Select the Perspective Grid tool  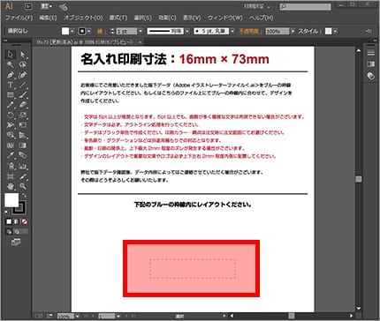23,135
